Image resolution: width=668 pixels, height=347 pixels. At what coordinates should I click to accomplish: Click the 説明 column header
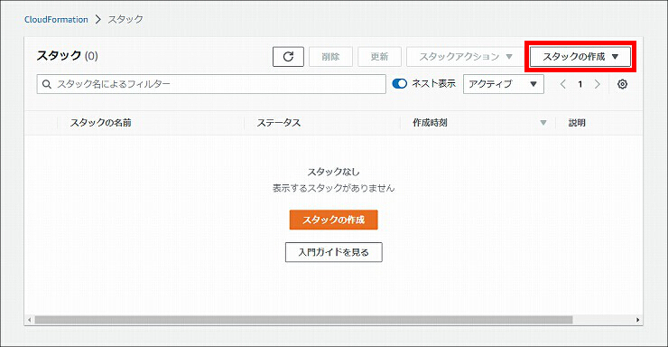pos(577,123)
